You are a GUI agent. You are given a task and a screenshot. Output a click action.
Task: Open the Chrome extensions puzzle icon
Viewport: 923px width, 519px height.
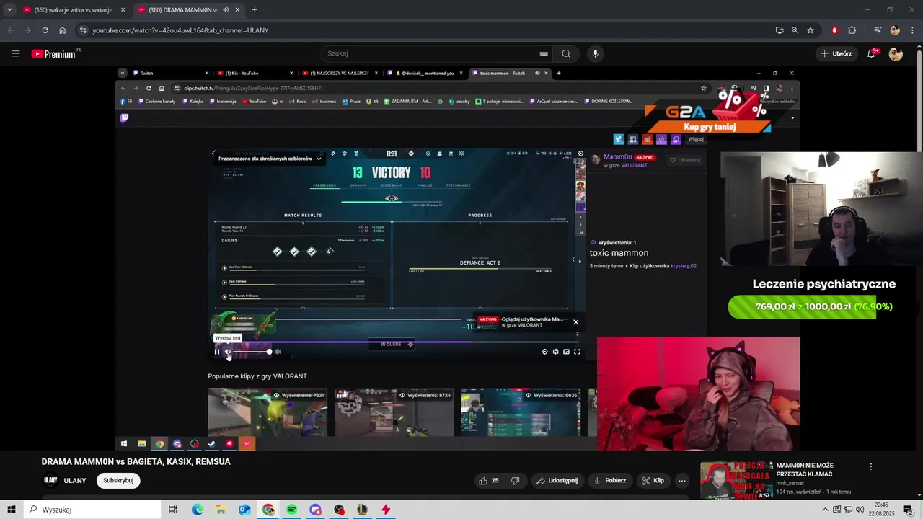pos(852,30)
